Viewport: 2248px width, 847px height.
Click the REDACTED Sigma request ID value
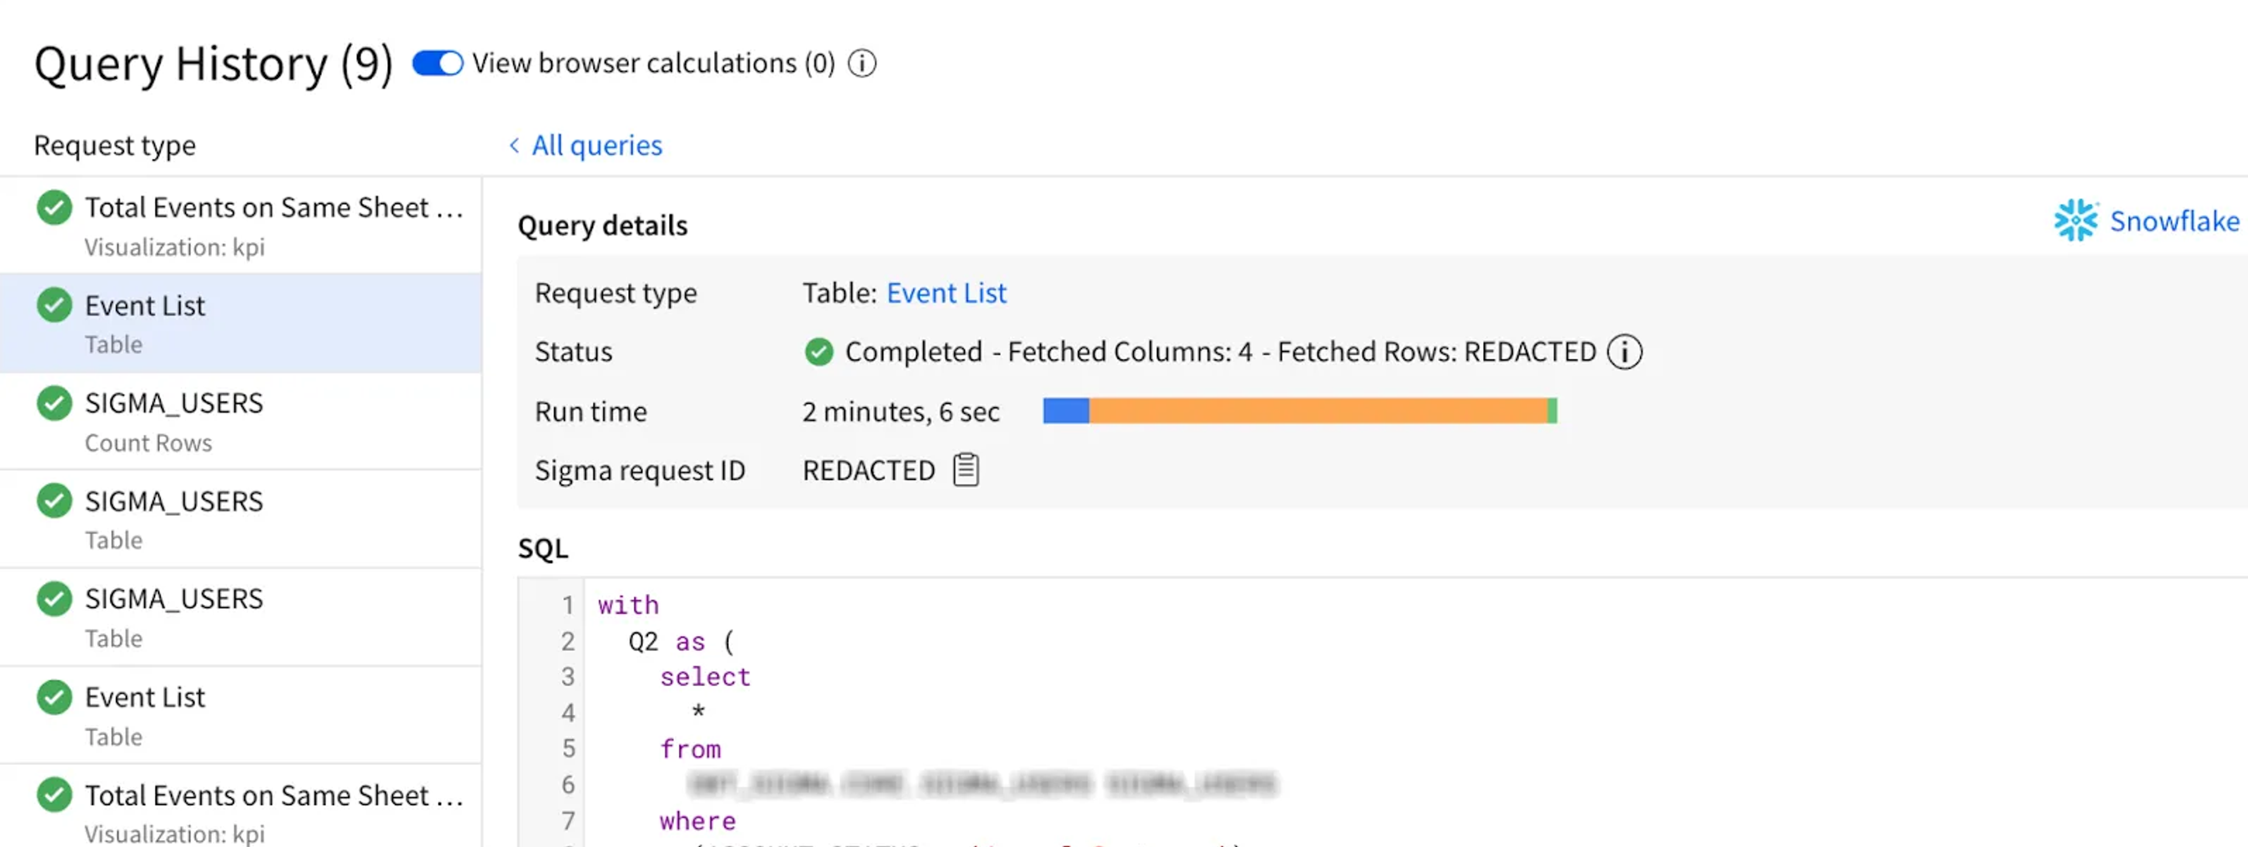click(868, 471)
